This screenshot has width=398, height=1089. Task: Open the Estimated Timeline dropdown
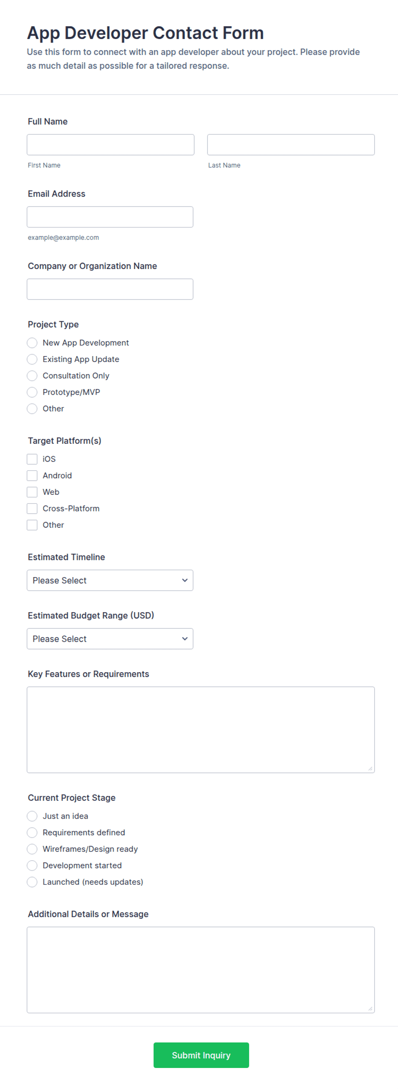click(110, 580)
